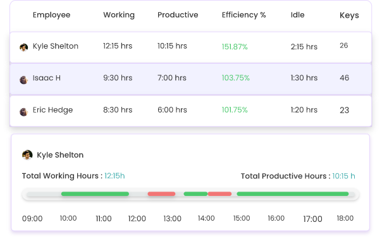Click the 2:15 hrs idle value
This screenshot has width=382, height=239.
pos(304,47)
